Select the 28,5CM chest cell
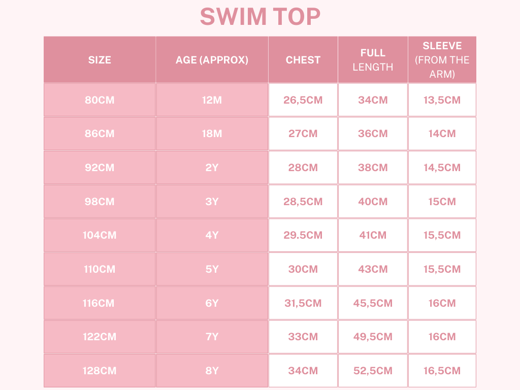The image size is (520, 390). click(303, 202)
